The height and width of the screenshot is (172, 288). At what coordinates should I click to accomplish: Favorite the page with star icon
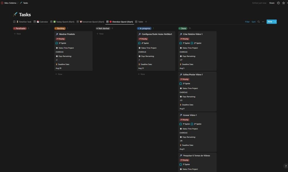[x=283, y=3]
